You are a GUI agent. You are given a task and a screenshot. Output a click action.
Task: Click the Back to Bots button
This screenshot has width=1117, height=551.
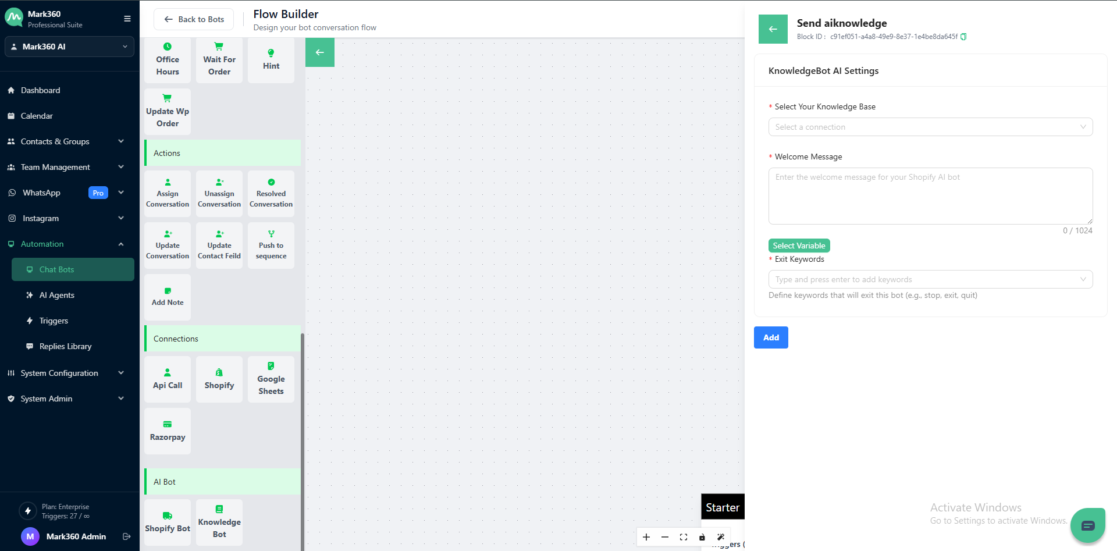coord(194,19)
